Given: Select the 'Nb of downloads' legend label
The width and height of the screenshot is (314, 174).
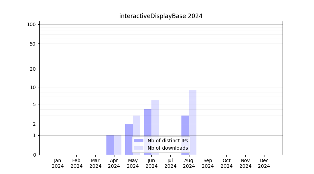Looking at the screenshot, I should [167, 148].
